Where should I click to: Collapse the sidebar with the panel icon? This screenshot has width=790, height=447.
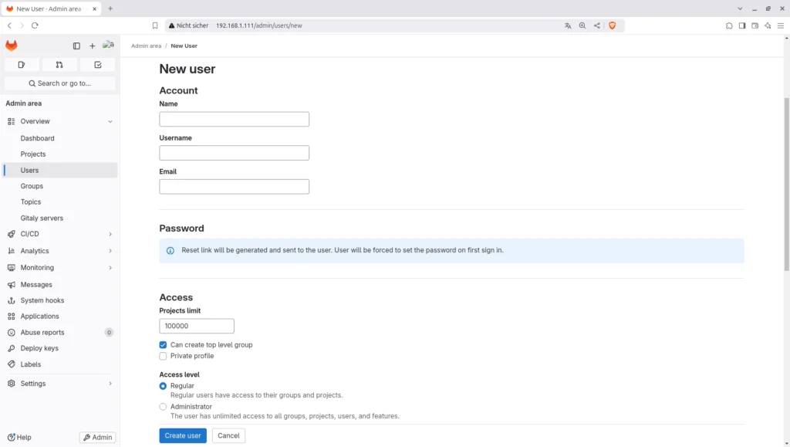(x=76, y=46)
